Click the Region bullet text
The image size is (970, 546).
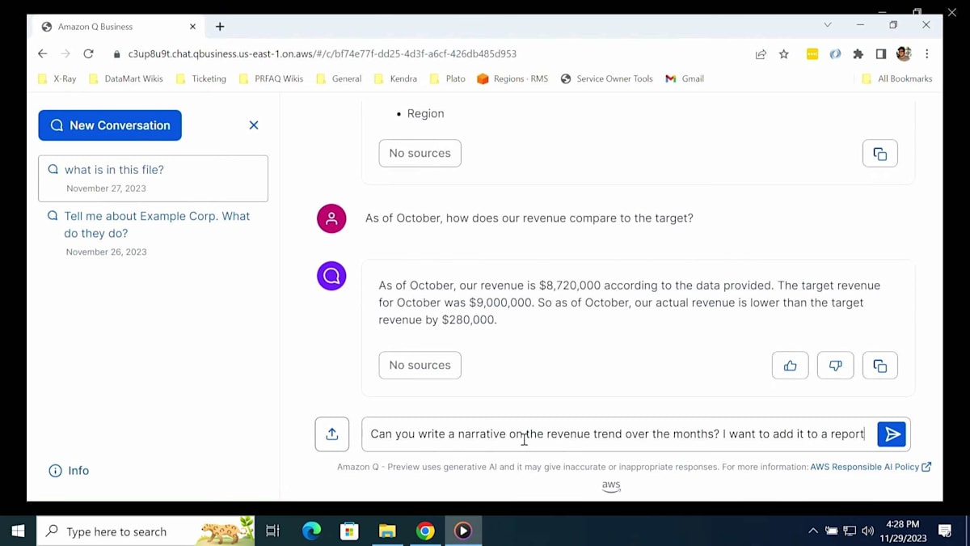[x=426, y=114]
